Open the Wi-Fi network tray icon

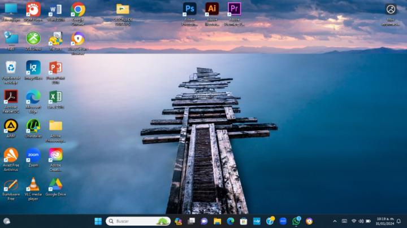click(x=354, y=221)
